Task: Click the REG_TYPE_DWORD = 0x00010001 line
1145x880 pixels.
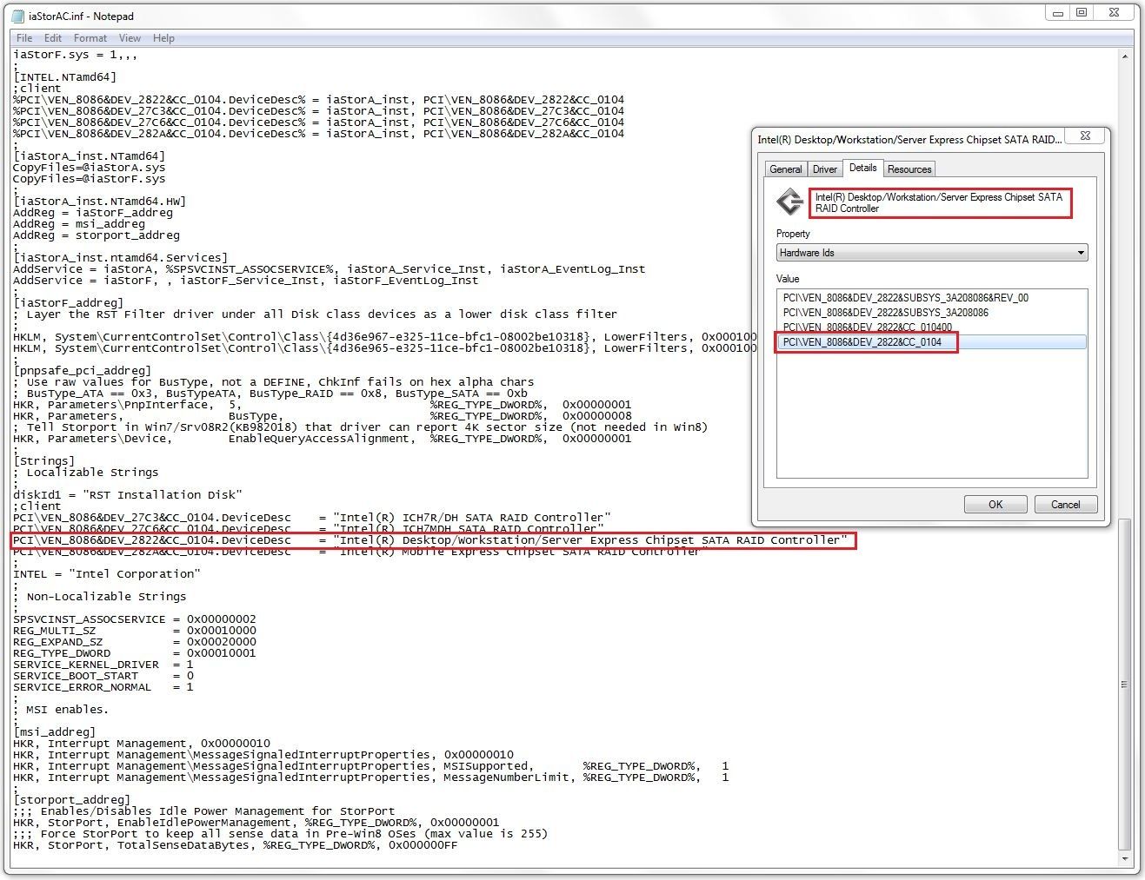Action: (134, 653)
